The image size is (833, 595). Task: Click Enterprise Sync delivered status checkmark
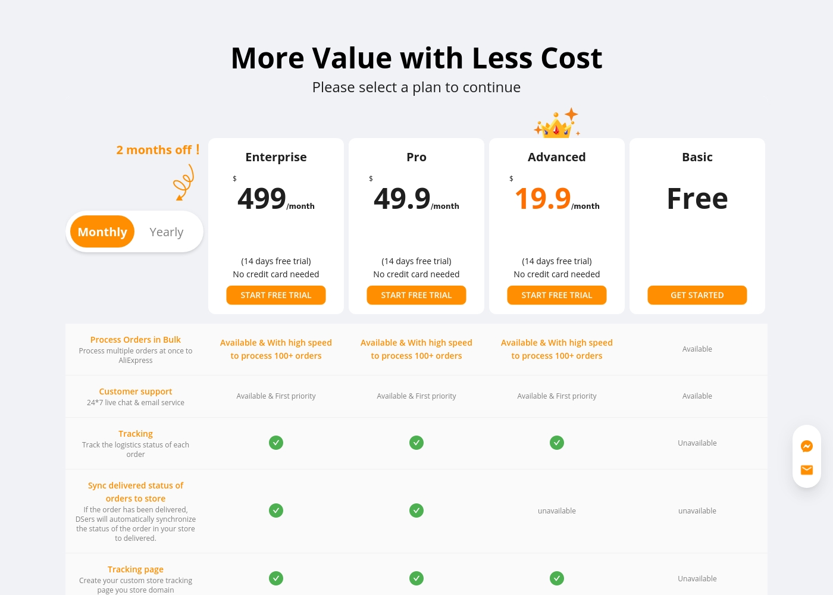tap(276, 511)
